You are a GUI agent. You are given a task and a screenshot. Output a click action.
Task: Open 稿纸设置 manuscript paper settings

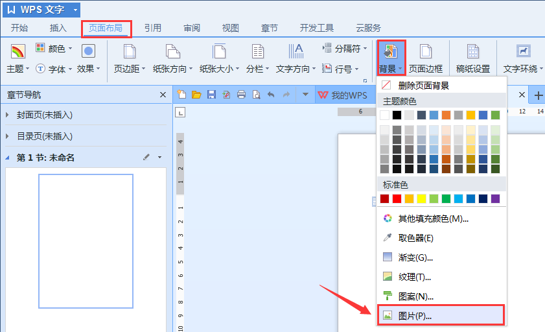click(x=472, y=59)
